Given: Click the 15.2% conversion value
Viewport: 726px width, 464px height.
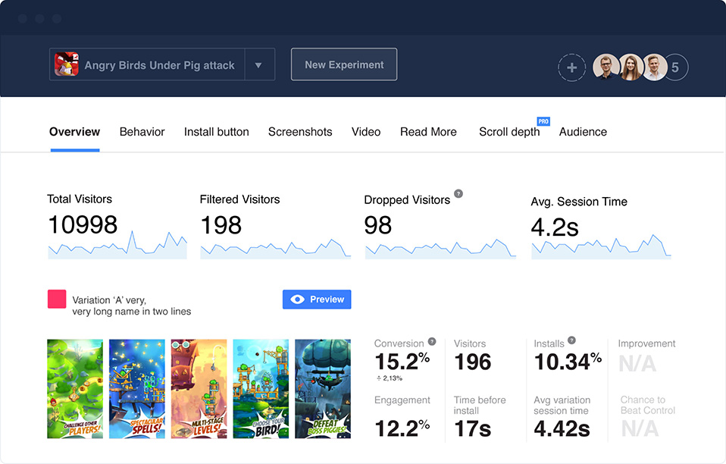Looking at the screenshot, I should pyautogui.click(x=402, y=362).
